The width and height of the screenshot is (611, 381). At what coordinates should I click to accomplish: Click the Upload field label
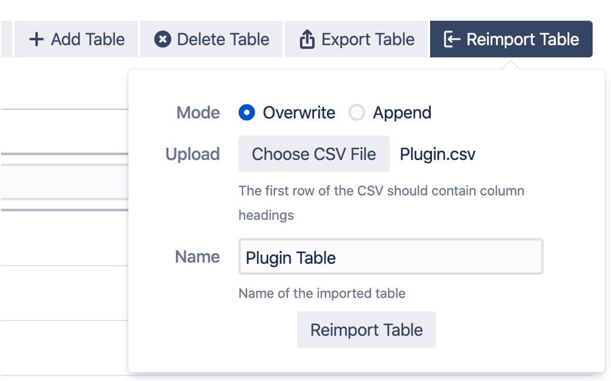click(192, 154)
